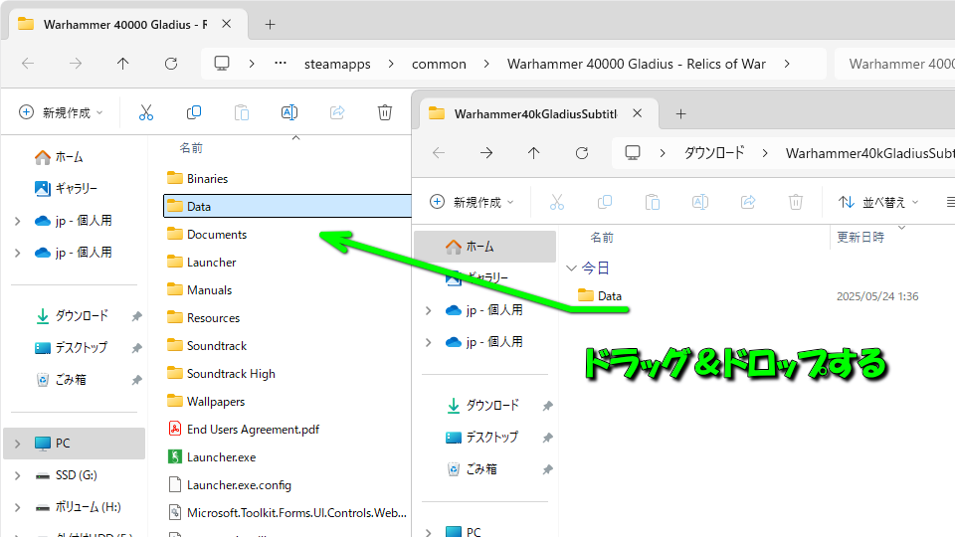Close the Warhammer40kGladiusSubtitle tab
Screen dimensions: 955x537
pyautogui.click(x=637, y=113)
